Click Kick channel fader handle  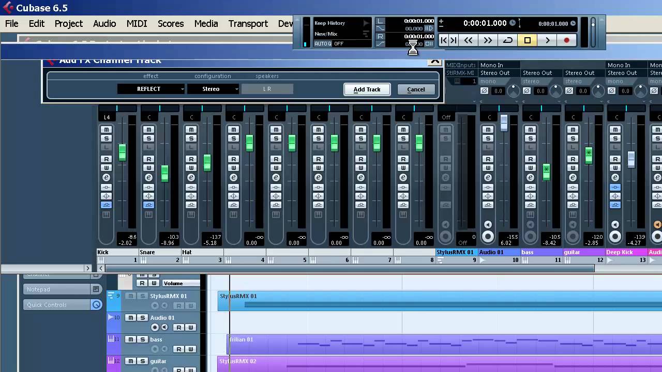click(122, 152)
